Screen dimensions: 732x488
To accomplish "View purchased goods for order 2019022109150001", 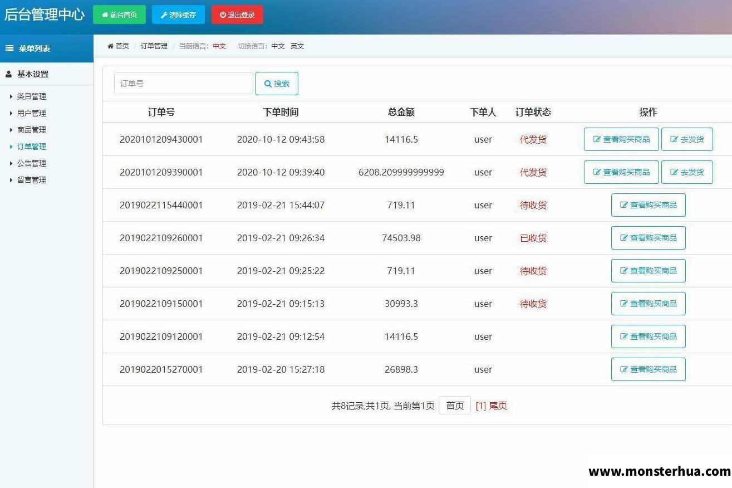I will coord(649,304).
